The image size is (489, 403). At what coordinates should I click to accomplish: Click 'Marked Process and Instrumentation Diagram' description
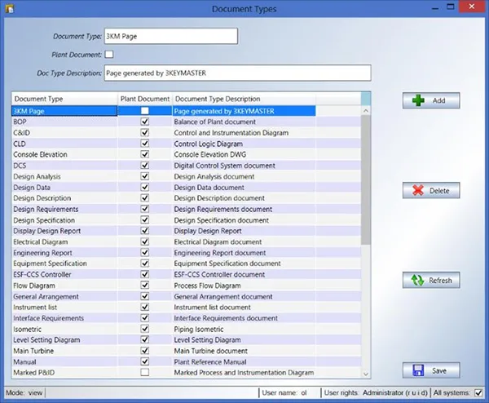coord(244,373)
